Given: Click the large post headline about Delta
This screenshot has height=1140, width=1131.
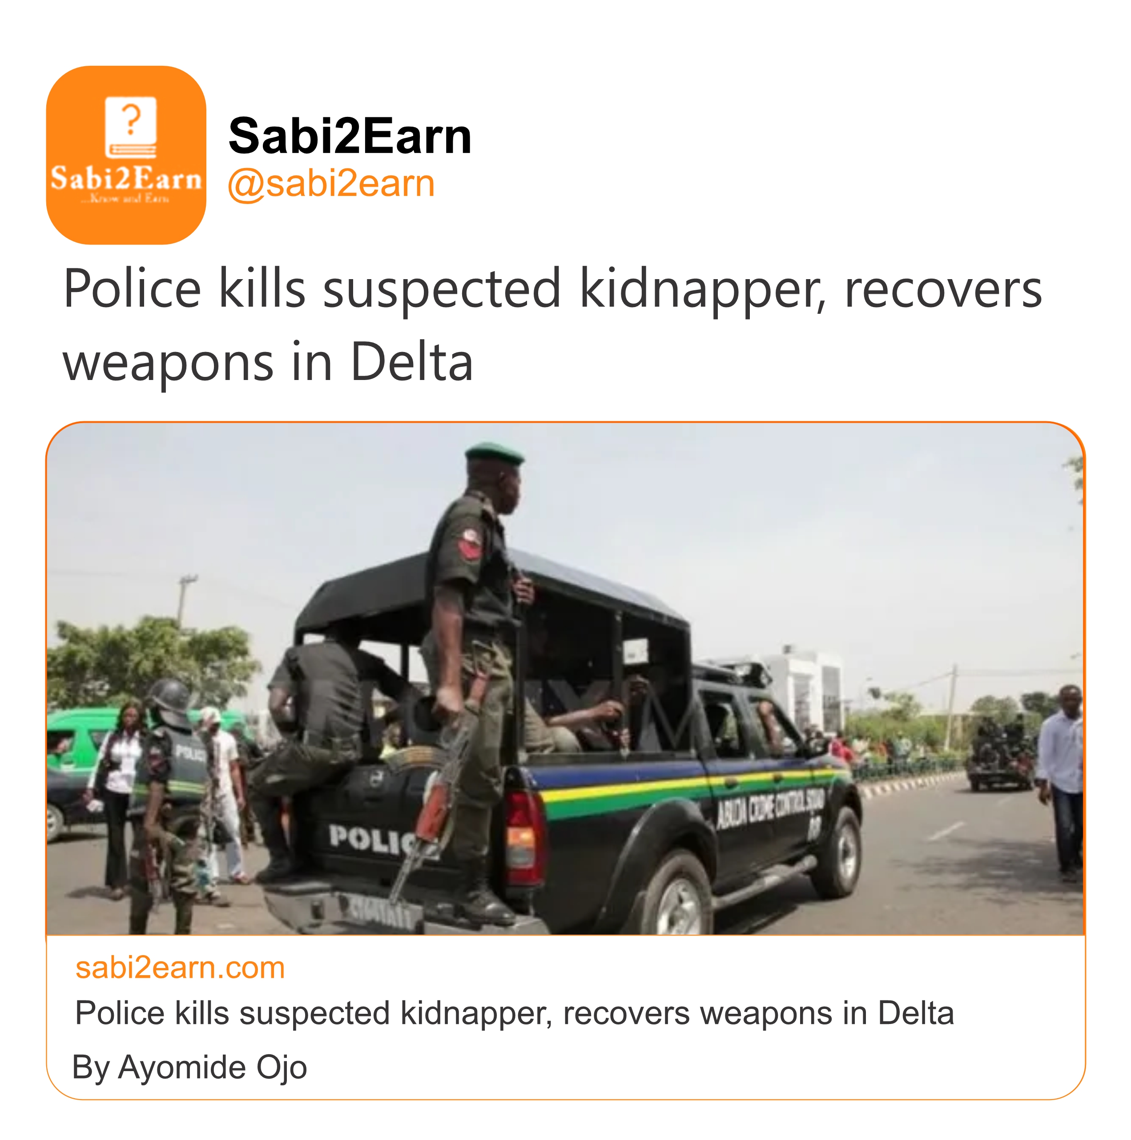Looking at the screenshot, I should 552,325.
